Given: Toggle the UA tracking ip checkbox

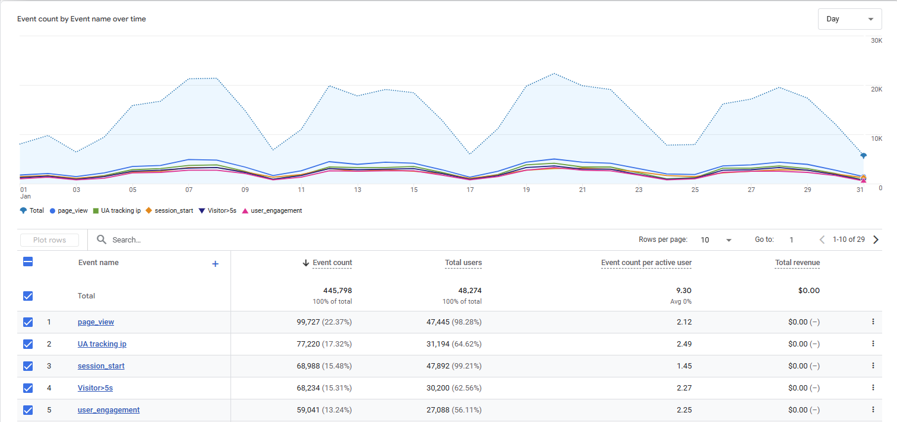Looking at the screenshot, I should 28,344.
